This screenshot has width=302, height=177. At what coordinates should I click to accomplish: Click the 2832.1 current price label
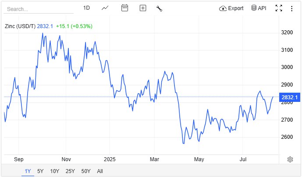click(289, 97)
